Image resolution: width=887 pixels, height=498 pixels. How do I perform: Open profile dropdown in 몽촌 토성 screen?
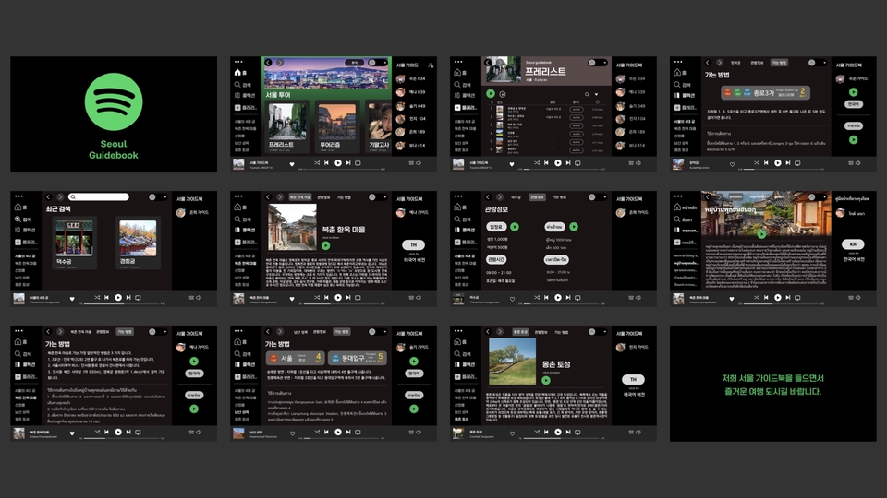click(x=605, y=331)
